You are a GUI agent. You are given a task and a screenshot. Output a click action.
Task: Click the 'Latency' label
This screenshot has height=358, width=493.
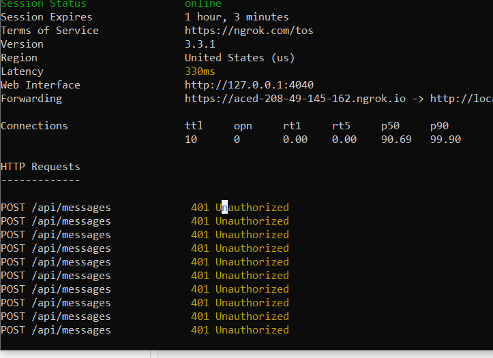pyautogui.click(x=22, y=71)
